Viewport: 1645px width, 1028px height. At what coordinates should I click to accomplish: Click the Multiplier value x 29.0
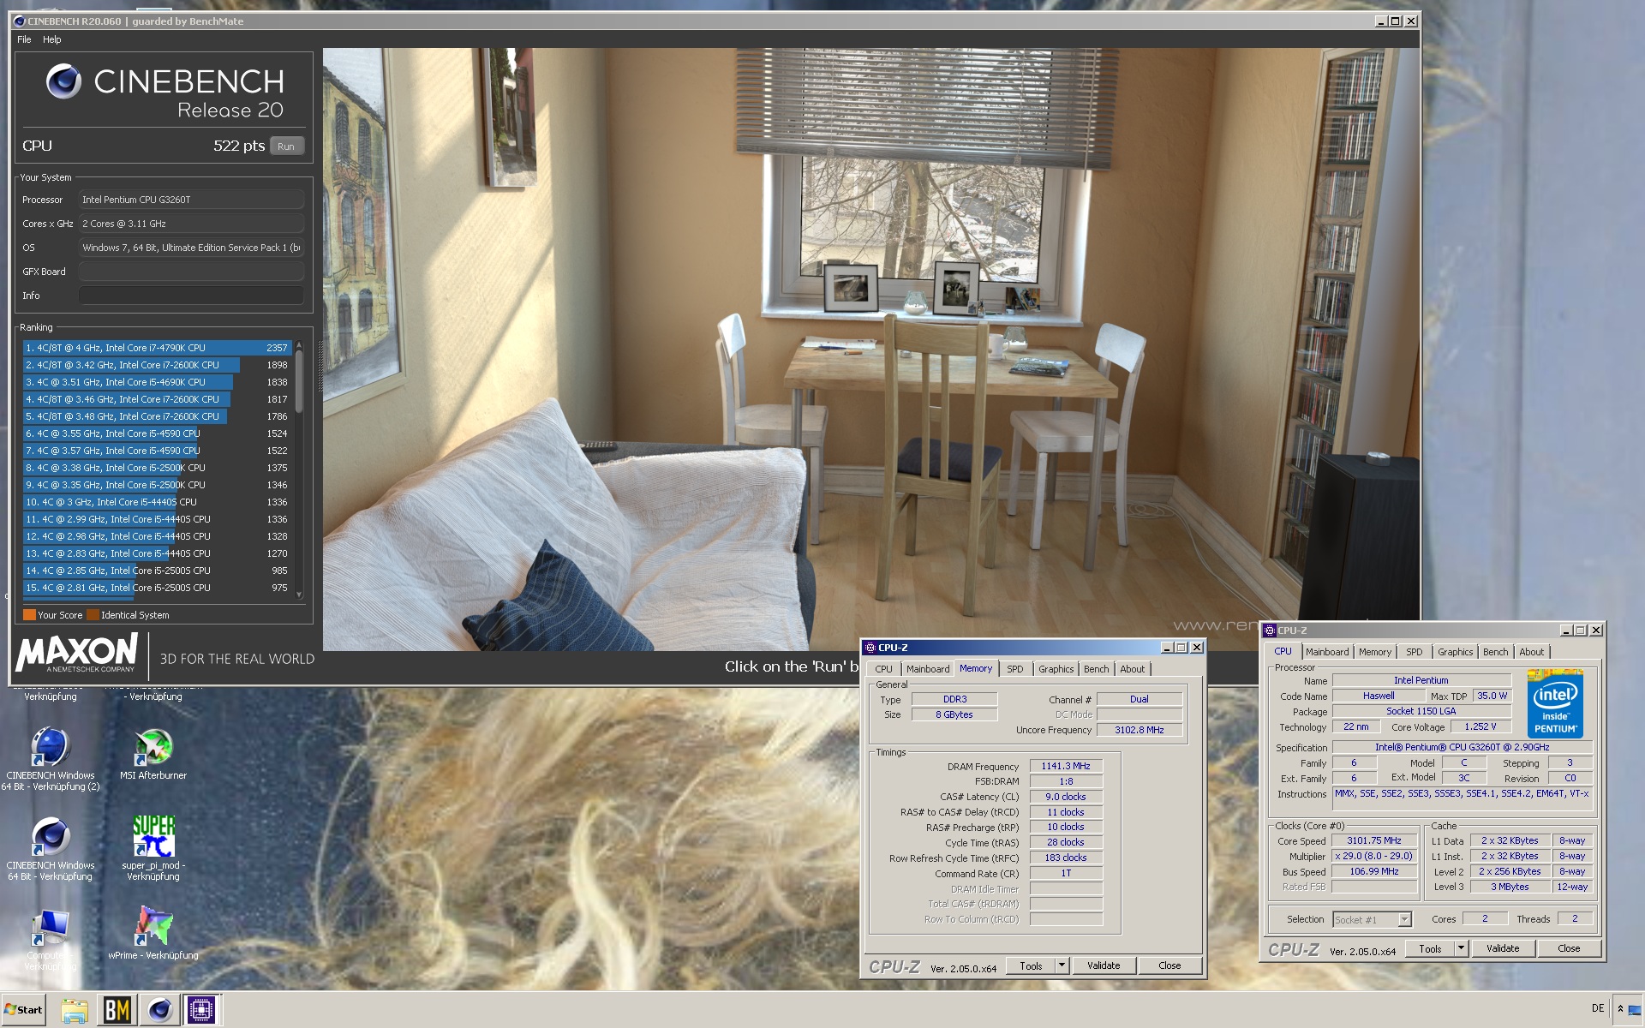click(1374, 856)
